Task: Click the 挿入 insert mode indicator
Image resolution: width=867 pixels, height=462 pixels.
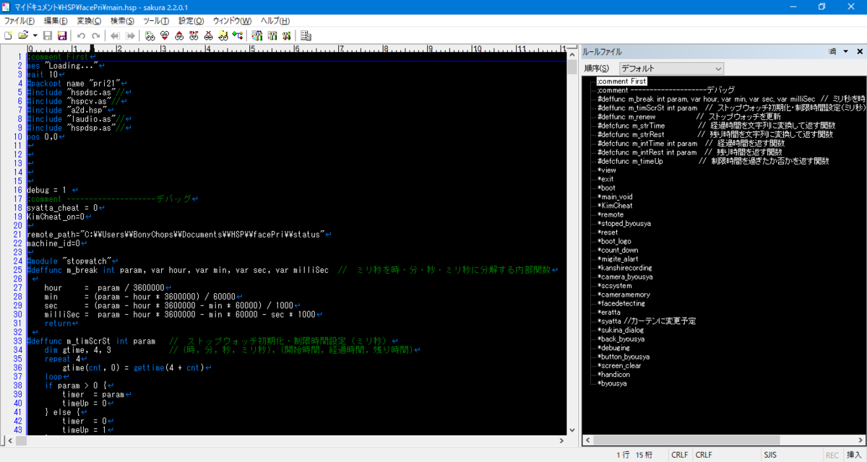Action: click(x=853, y=456)
